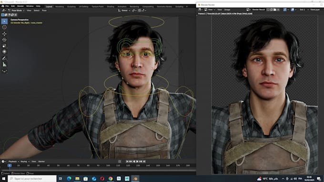
Task: Click the current frame marker on timeline
Action: click(10, 165)
